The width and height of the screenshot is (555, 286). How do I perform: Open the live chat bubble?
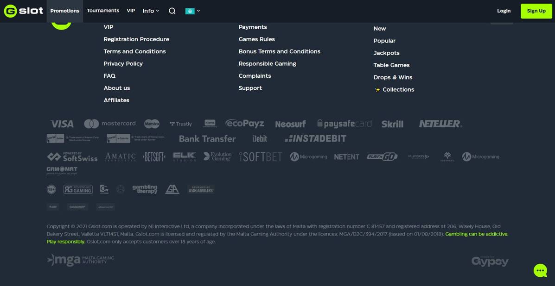coord(540,270)
